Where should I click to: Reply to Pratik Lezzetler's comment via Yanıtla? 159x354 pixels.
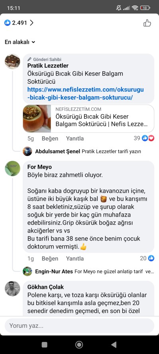(75, 139)
